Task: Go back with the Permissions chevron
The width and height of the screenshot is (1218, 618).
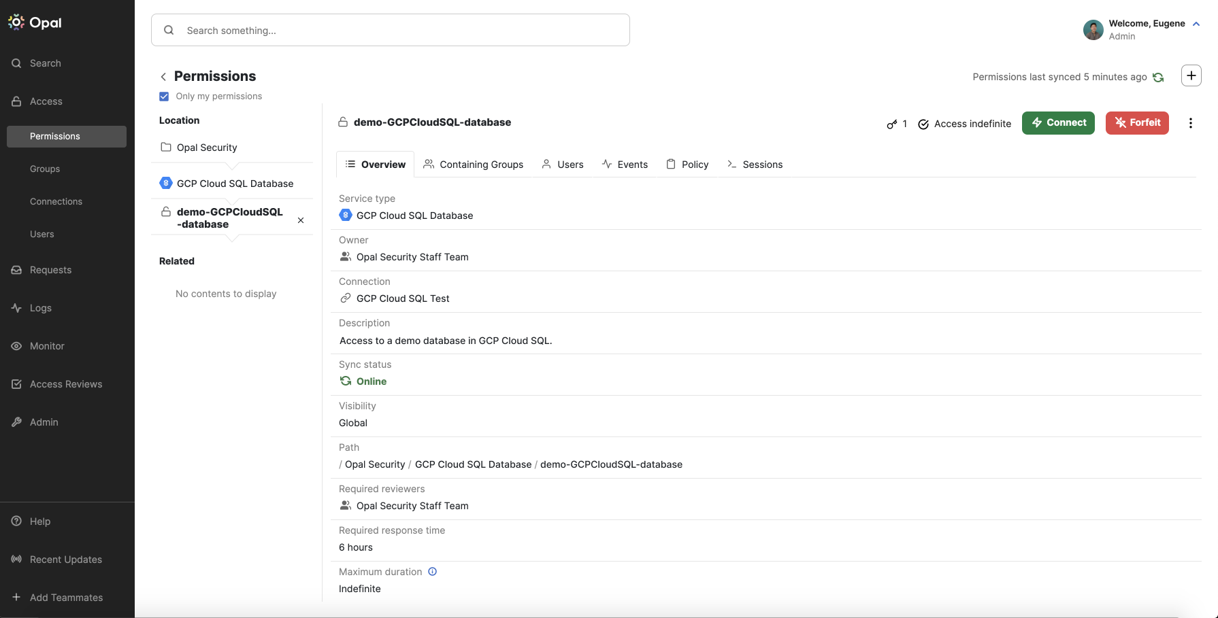Action: pos(163,77)
